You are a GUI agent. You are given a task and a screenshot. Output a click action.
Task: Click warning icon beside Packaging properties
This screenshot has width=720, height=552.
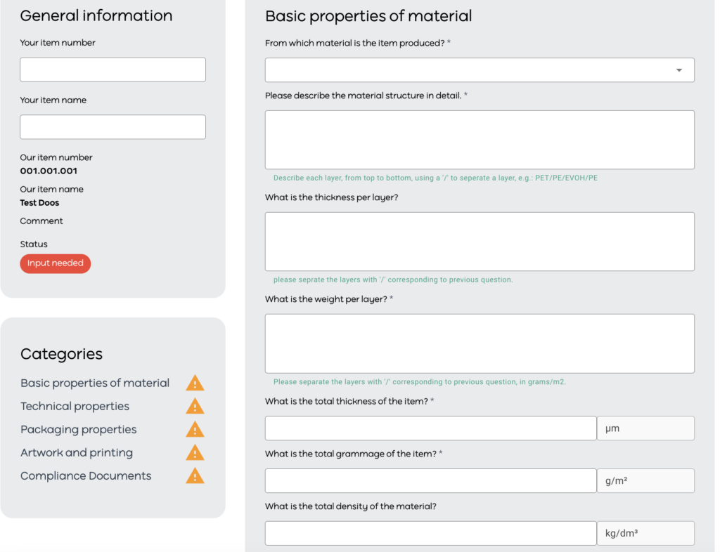point(195,429)
